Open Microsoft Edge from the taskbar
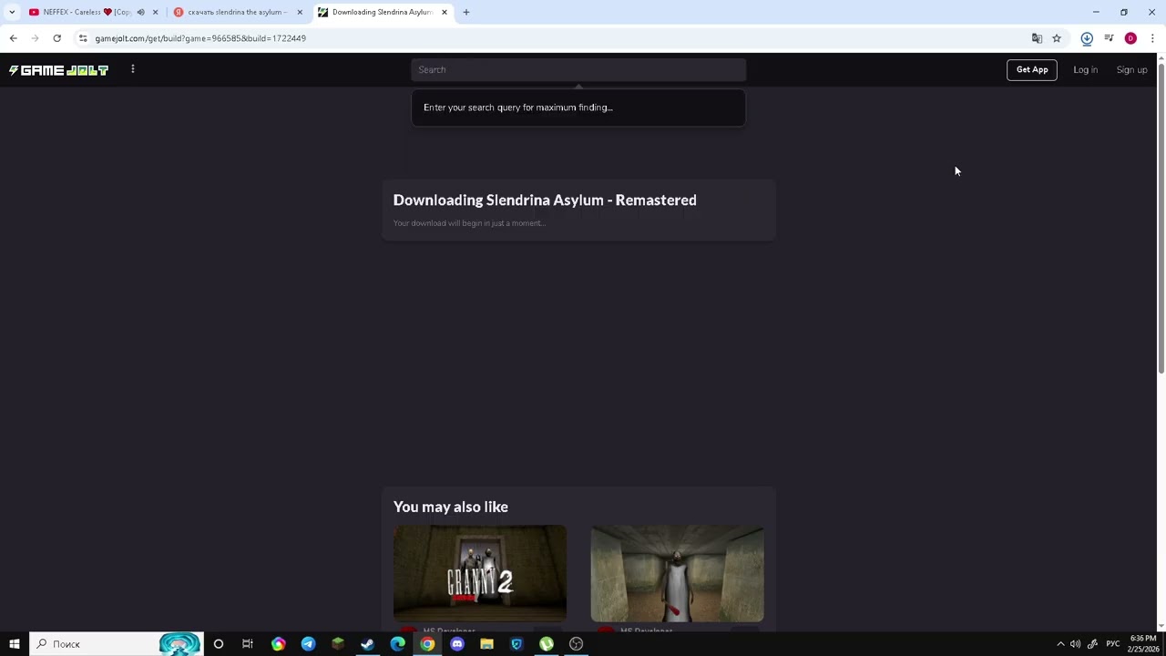1166x656 pixels. (397, 644)
